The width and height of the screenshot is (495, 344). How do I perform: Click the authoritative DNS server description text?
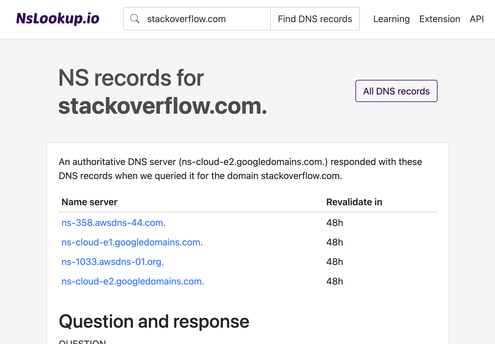[x=240, y=169]
